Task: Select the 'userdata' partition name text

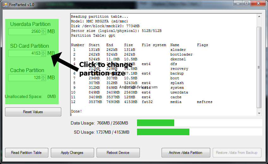Action: 179,92
